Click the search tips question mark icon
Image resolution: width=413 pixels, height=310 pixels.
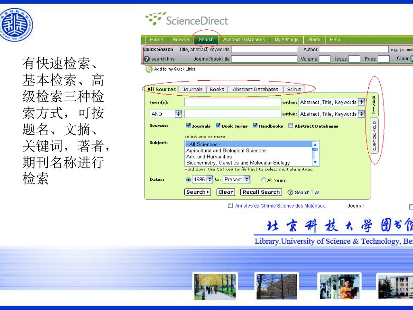pyautogui.click(x=147, y=59)
